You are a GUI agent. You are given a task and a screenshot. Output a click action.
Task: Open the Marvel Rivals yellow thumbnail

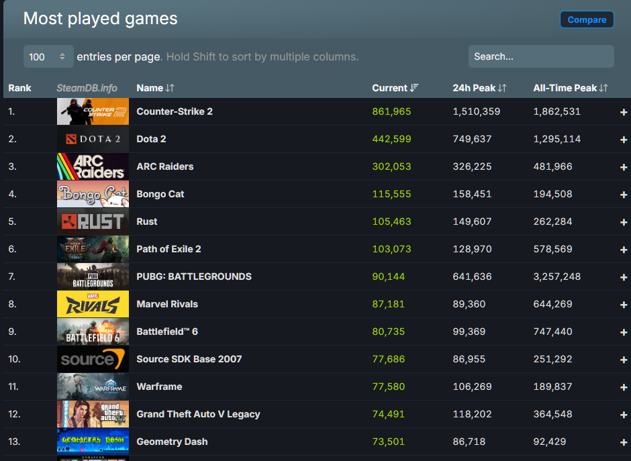[93, 304]
